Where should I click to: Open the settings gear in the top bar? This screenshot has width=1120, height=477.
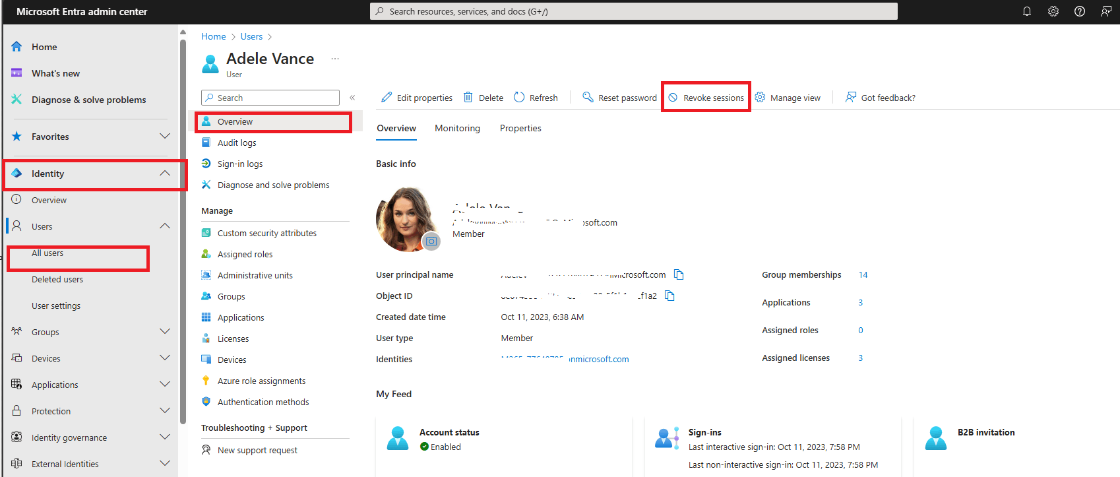1053,11
